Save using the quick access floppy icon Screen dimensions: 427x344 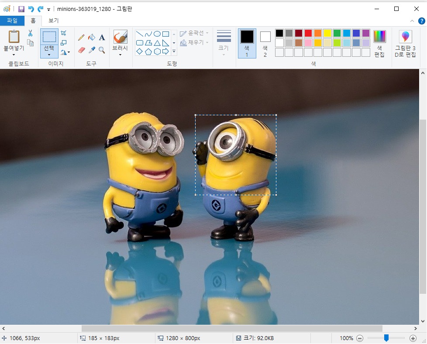coord(21,9)
